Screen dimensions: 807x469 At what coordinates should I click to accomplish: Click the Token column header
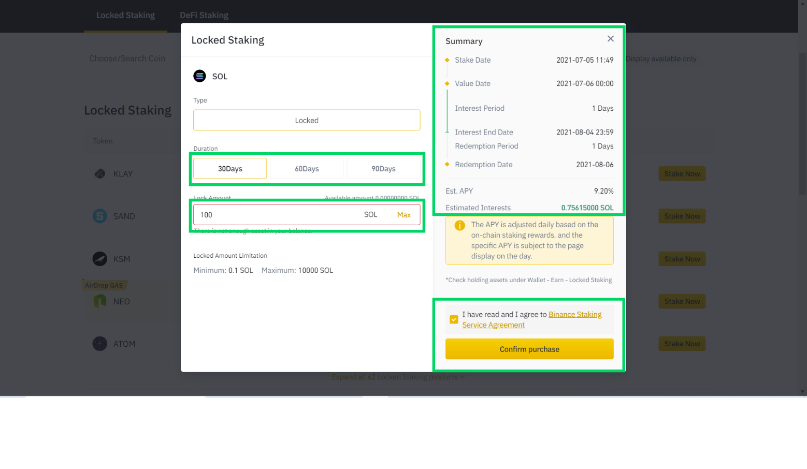point(103,141)
